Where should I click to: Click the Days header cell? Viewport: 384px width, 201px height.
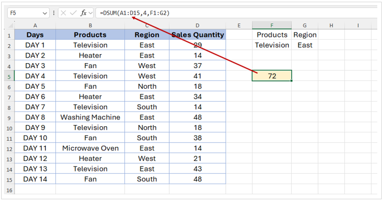[35, 35]
